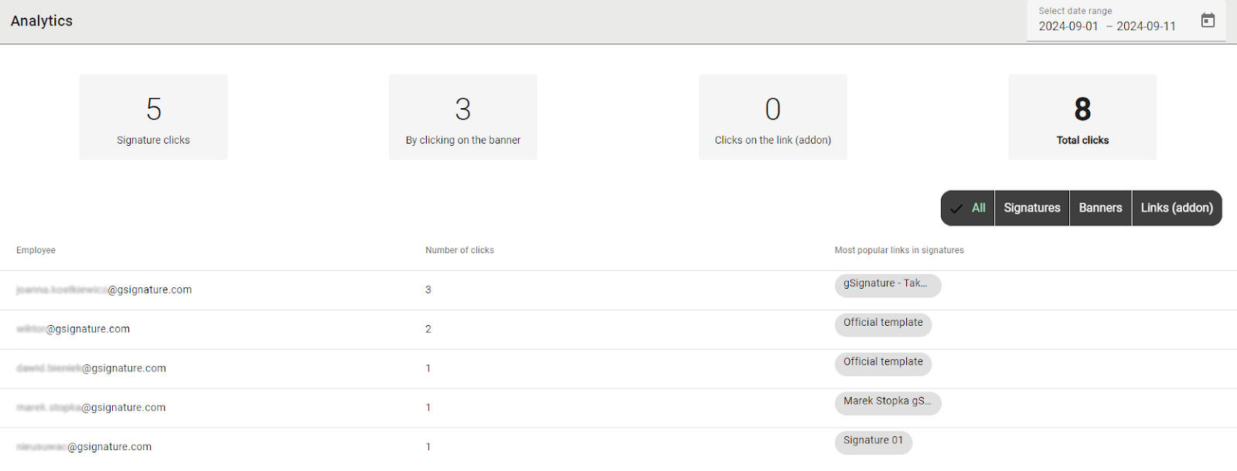Select the employee row with 3 clicks
1237x471 pixels.
618,290
